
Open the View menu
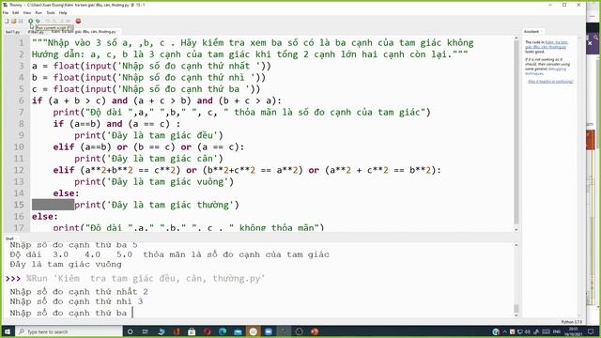27,12
